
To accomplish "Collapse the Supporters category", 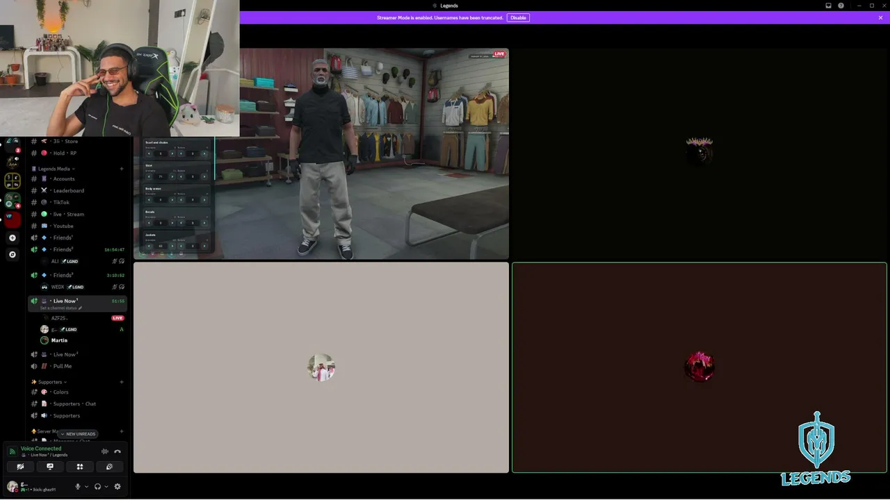I will [49, 382].
